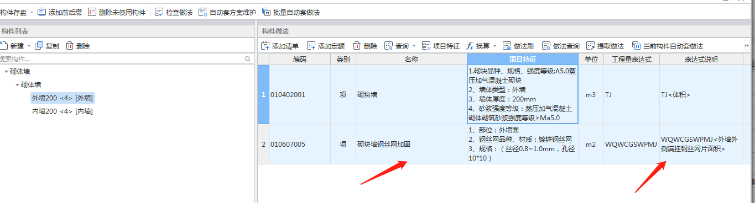Click 项目特征 cell mentioning 镀锌钢丝网
755x203 pixels.
523,144
